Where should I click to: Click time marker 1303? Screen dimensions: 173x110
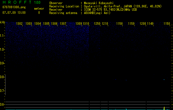pos(29,24)
